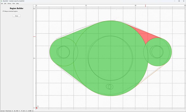
Task: Minimize the Carbide Create window
Action: (175, 1)
